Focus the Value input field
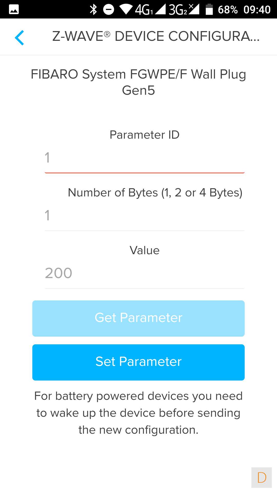 (144, 273)
